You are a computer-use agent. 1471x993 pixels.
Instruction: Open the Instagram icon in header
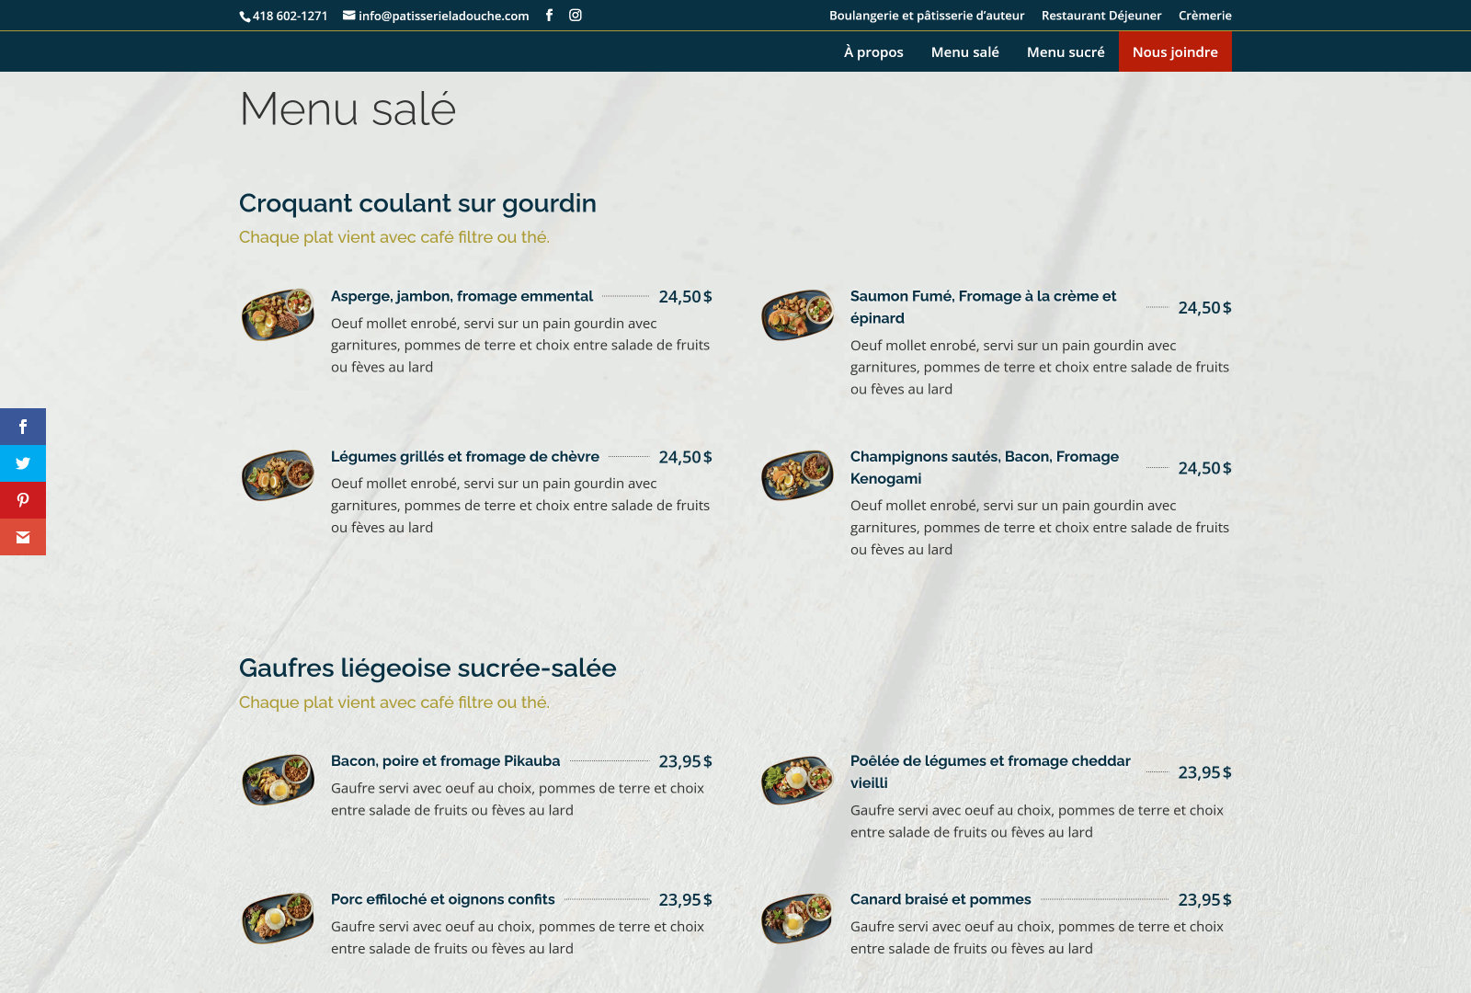[576, 15]
